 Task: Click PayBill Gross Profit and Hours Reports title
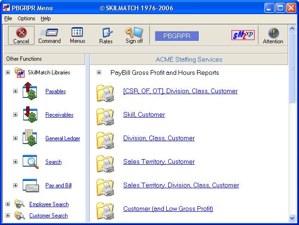point(164,72)
